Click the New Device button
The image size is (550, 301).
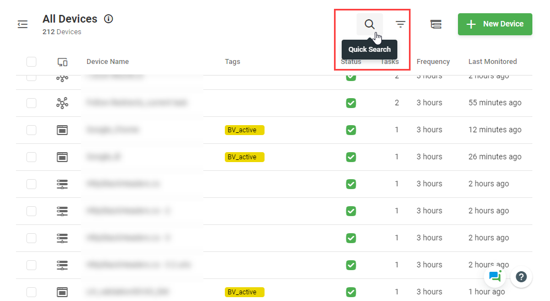point(494,24)
